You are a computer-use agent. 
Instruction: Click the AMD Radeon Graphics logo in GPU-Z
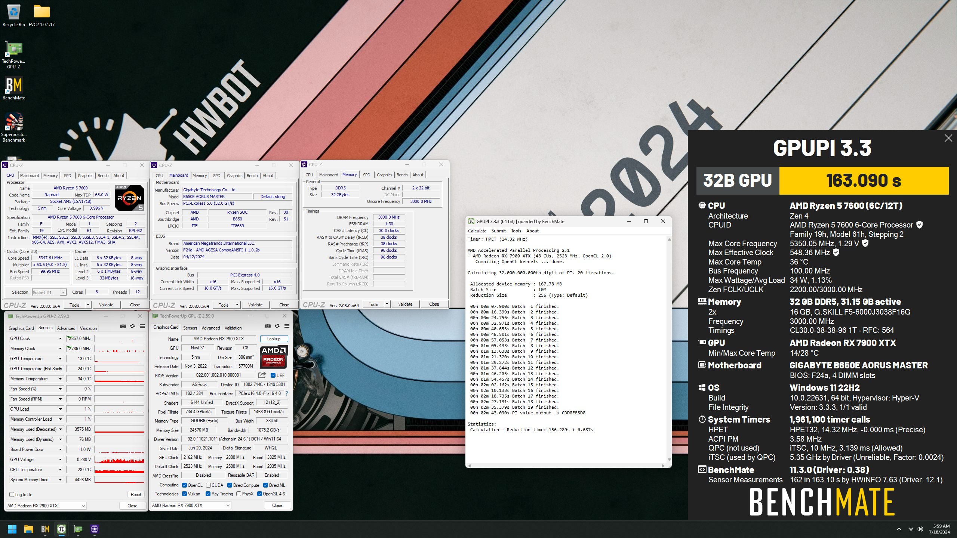274,356
